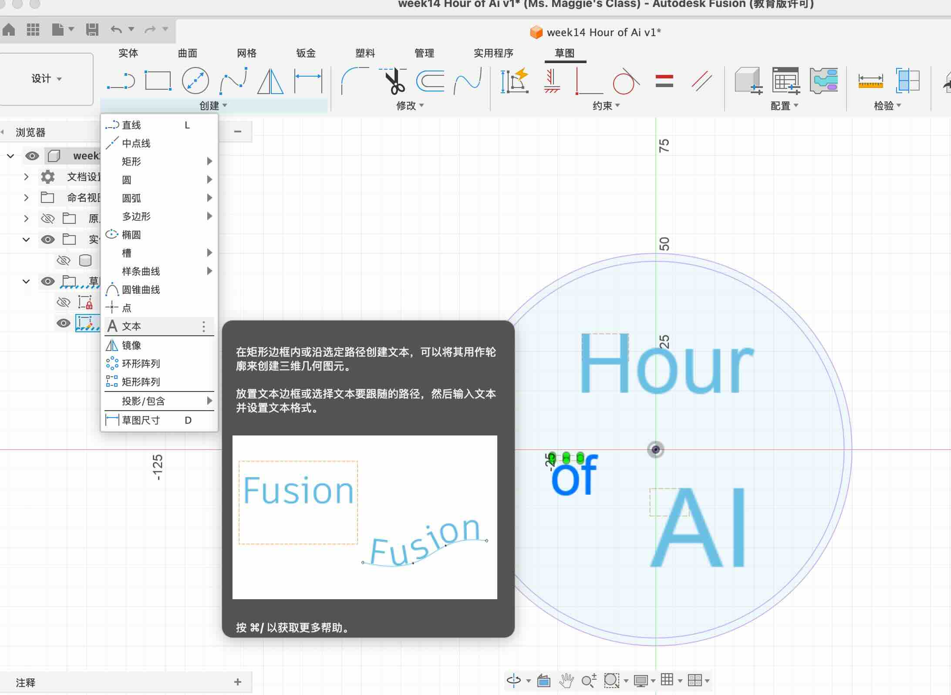The width and height of the screenshot is (951, 695).
Task: Click the Measure ruler icon
Action: (870, 81)
